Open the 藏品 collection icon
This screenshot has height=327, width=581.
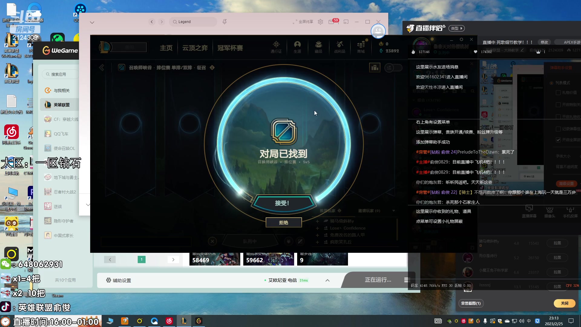318,47
